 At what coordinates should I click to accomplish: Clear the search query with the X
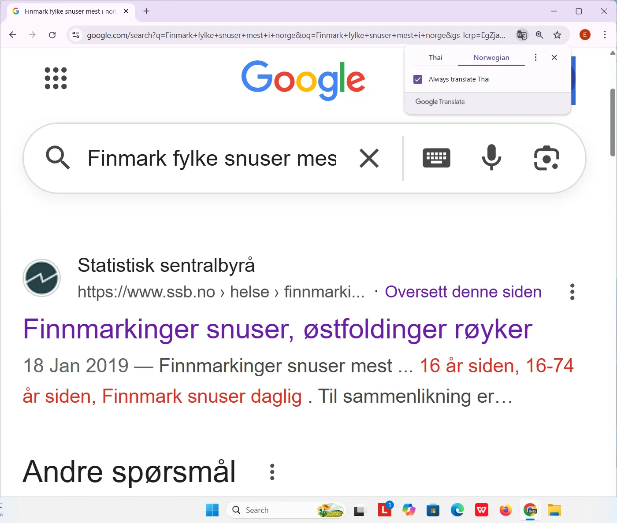click(369, 158)
